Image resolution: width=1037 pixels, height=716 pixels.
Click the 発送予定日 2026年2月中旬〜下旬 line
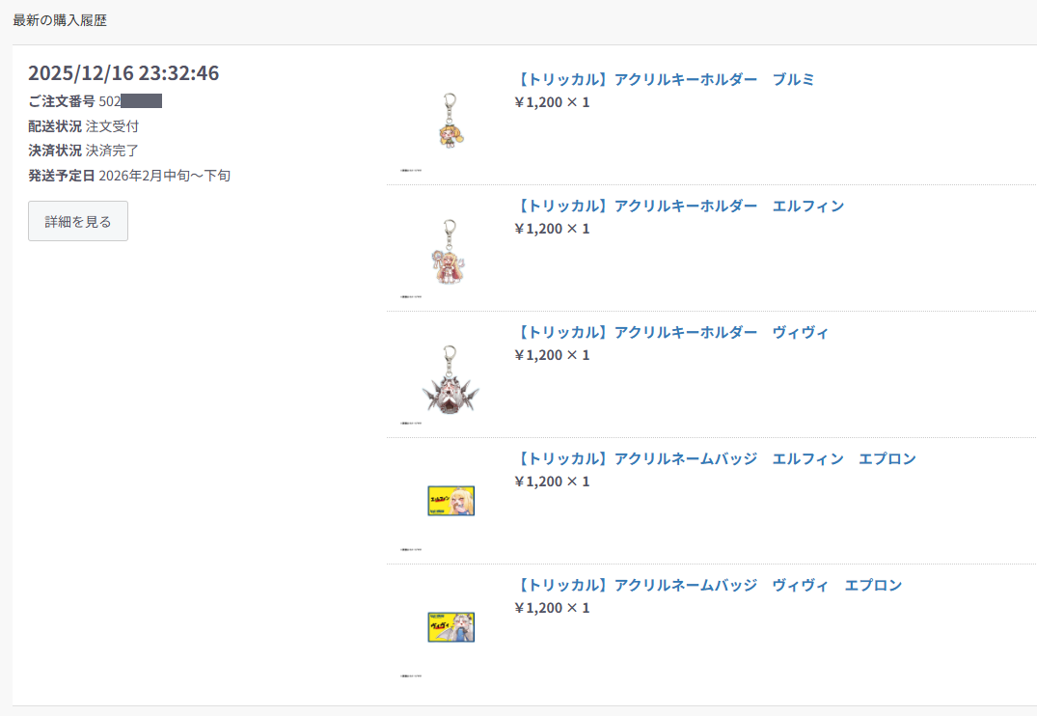(129, 176)
